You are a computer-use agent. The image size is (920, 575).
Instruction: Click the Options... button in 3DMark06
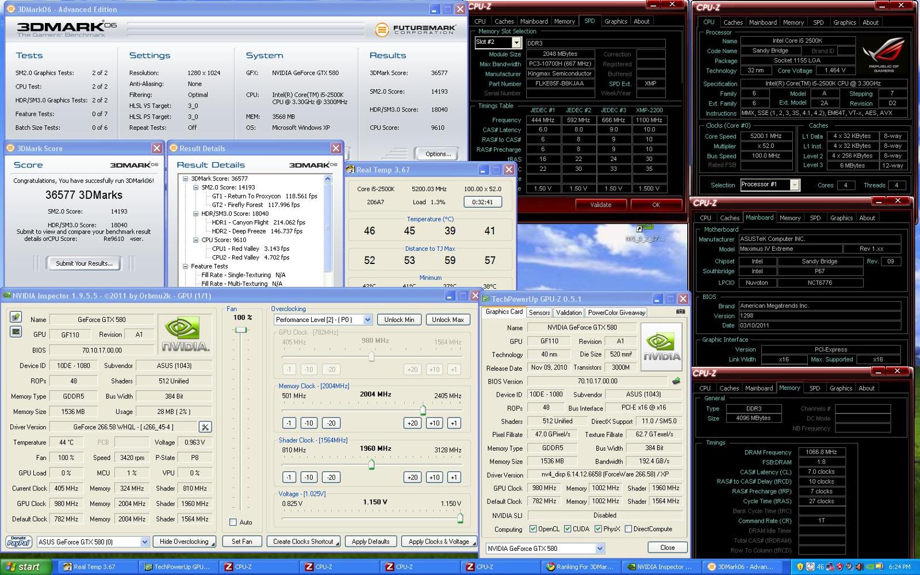(438, 154)
